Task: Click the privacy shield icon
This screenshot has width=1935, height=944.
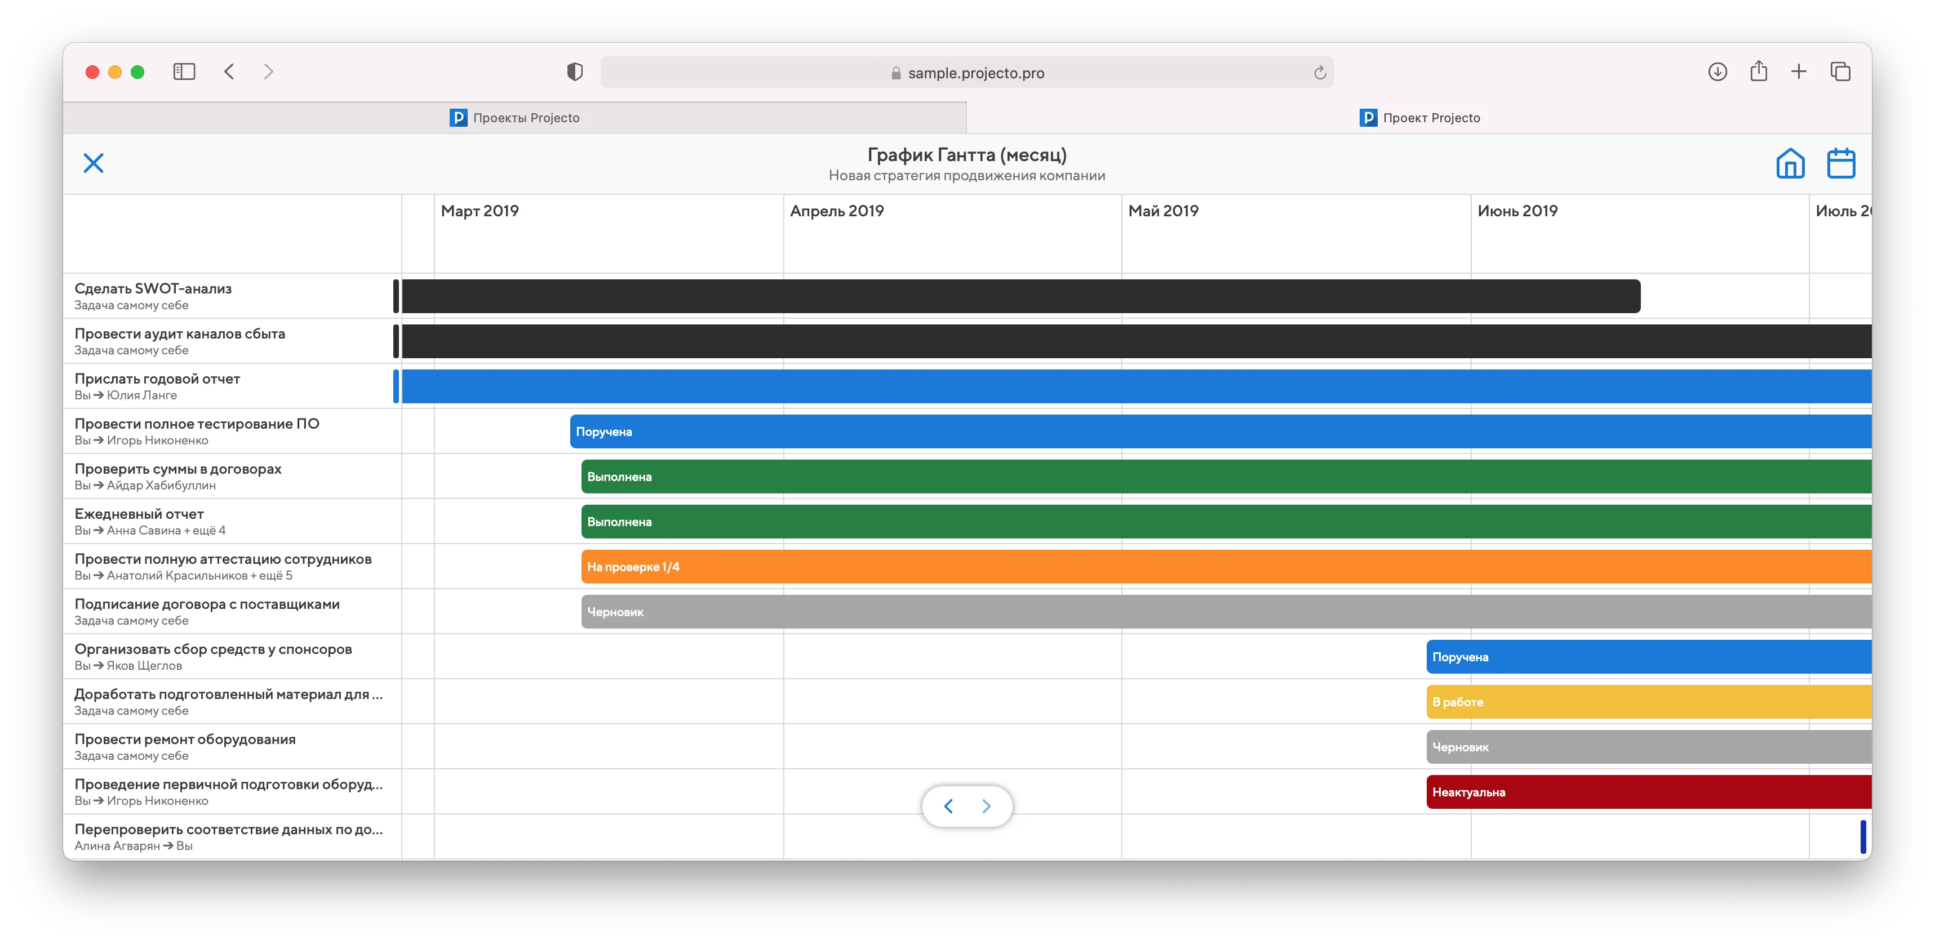Action: coord(575,72)
